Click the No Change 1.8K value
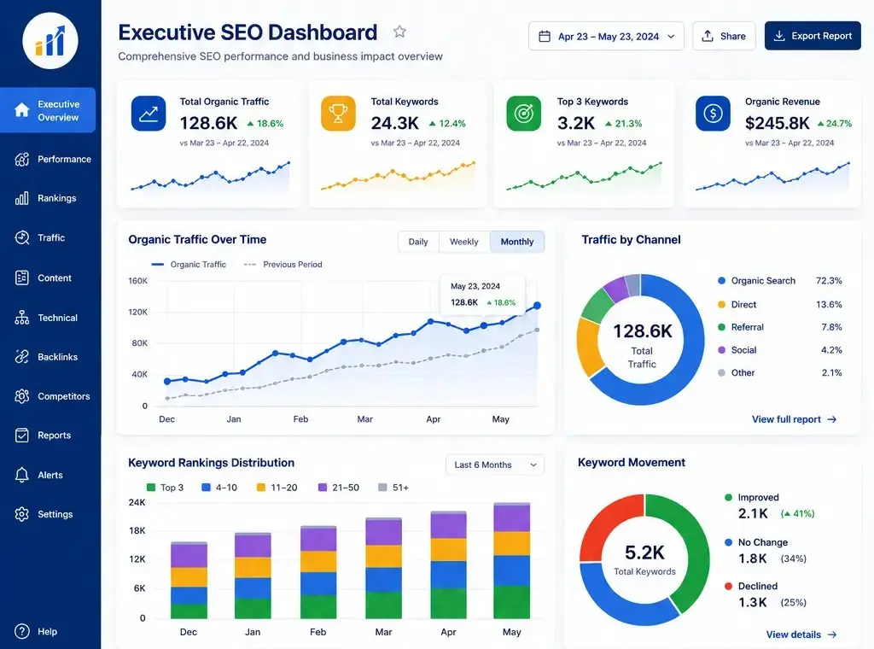Screen dimensions: 874x649 pyautogui.click(x=753, y=558)
